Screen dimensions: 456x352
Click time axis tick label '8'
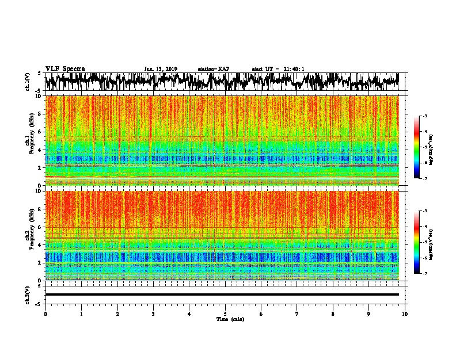333,314
